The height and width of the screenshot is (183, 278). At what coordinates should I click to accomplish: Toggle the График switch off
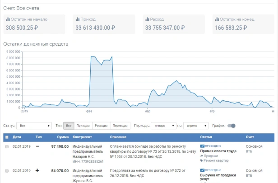[x=232, y=126]
